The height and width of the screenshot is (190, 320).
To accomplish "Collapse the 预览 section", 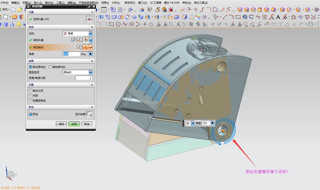I will pos(92,107).
